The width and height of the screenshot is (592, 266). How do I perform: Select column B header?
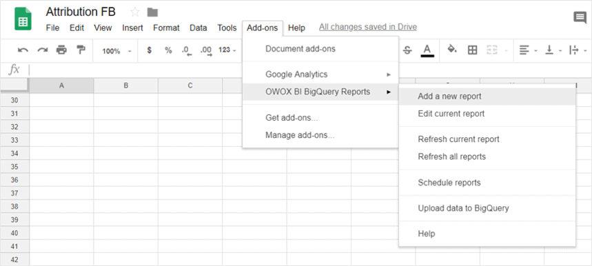[x=125, y=85]
